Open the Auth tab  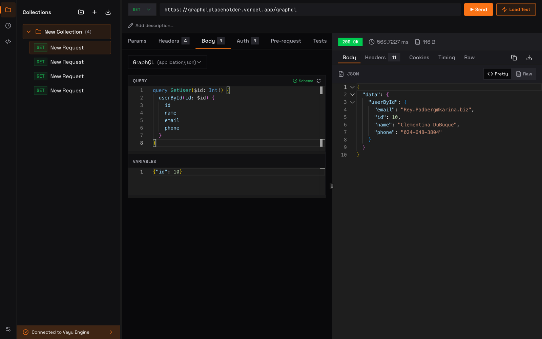248,41
